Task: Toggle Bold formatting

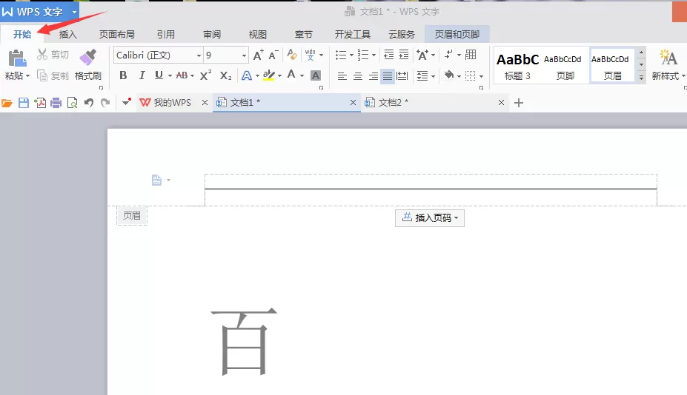Action: pyautogui.click(x=123, y=75)
